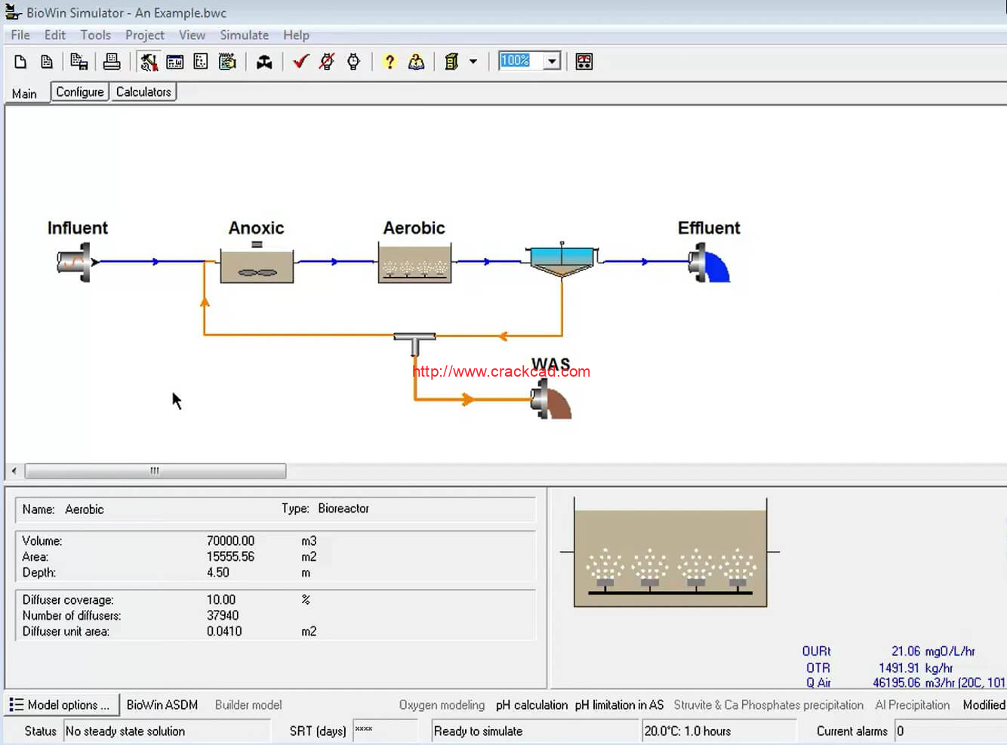Click the horizontal scrollbar thumb of the flowsheet
Image resolution: width=1007 pixels, height=745 pixels.
156,471
